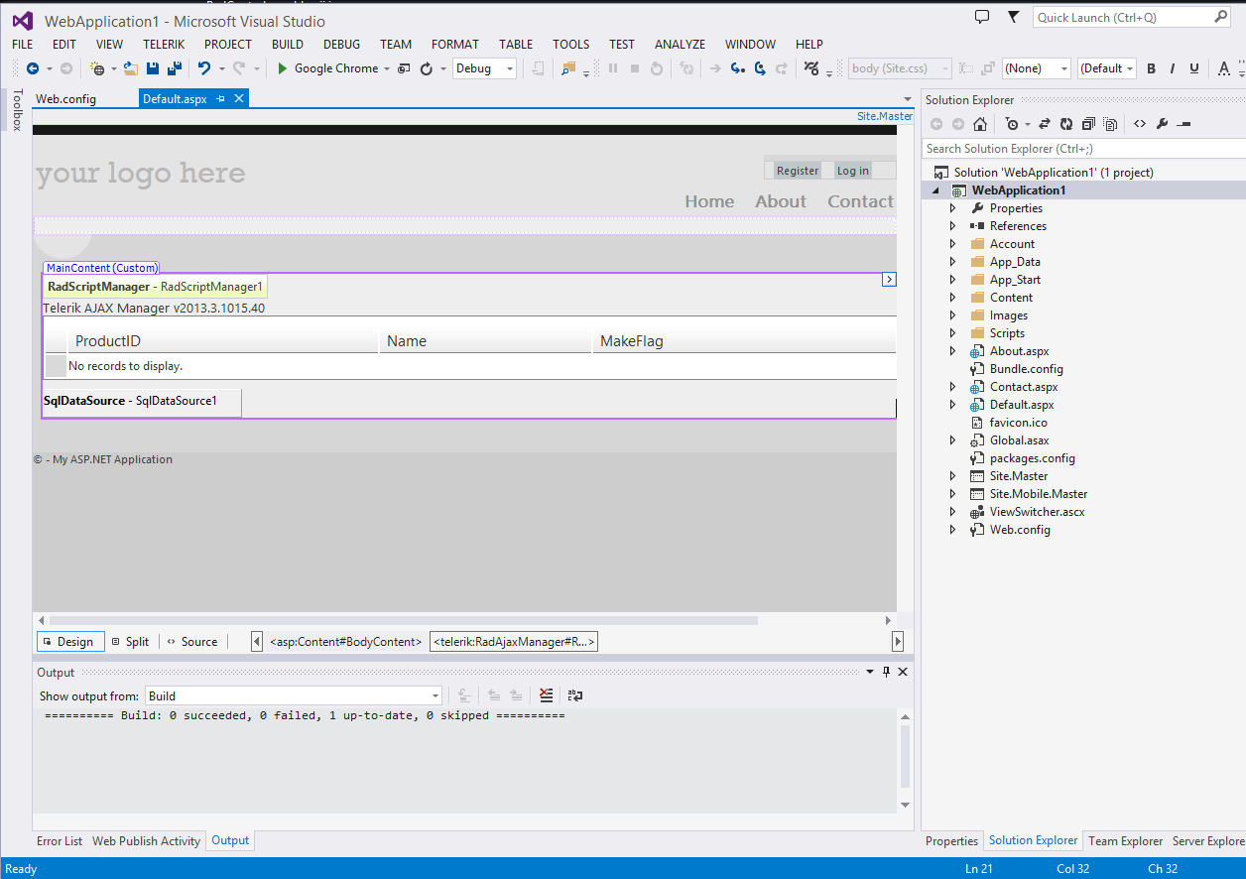Save the current file with the floppy icon
Viewport: 1246px width, 879px height.
[153, 68]
